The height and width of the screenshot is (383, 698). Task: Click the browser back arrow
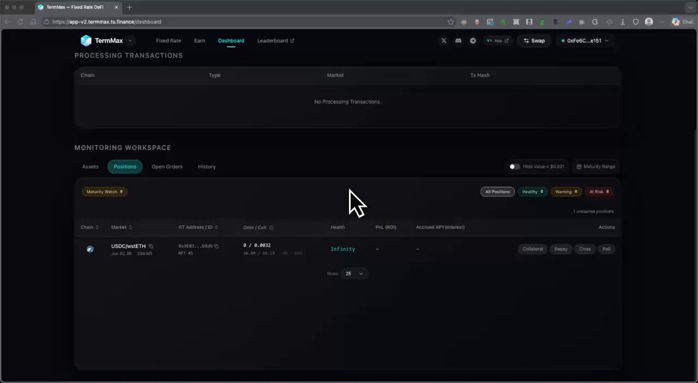(x=7, y=22)
